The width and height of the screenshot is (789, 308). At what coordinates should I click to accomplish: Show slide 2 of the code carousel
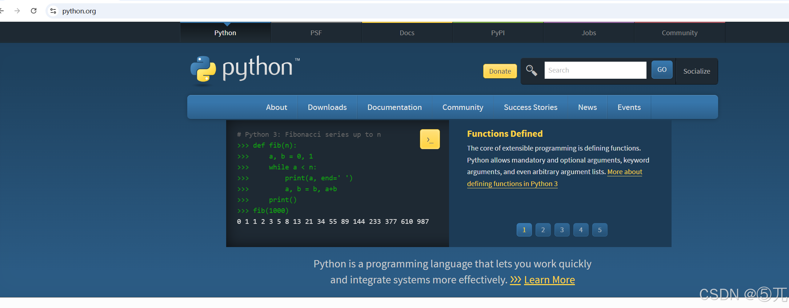[x=543, y=230]
